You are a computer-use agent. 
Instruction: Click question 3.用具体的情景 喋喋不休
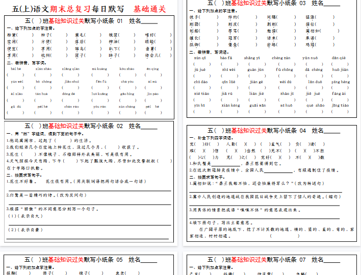(245, 210)
